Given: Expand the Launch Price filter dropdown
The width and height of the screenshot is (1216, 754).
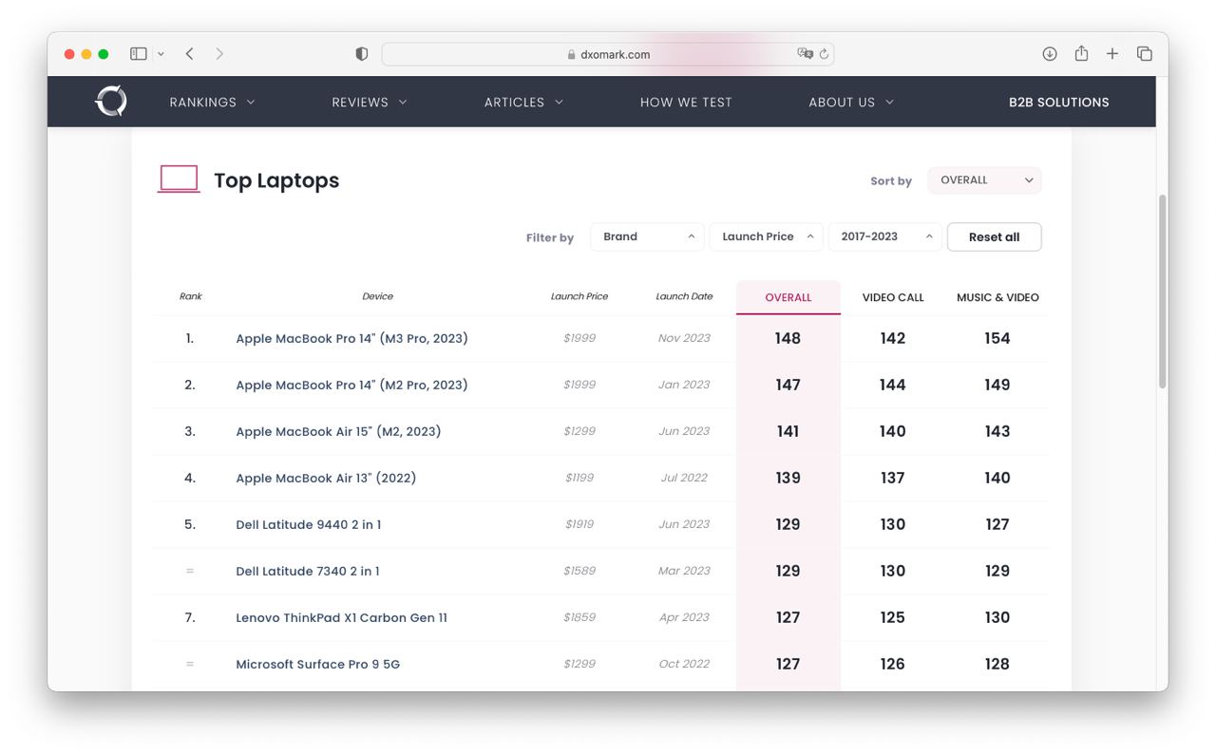Looking at the screenshot, I should tap(766, 236).
